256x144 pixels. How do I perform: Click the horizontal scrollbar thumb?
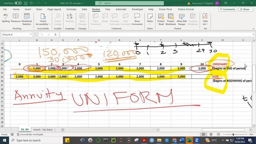click(x=223, y=130)
